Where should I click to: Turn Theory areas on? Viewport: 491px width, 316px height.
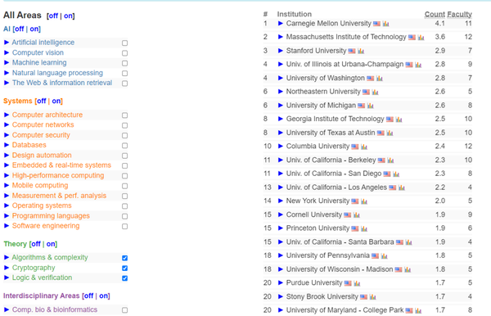[x=51, y=244]
